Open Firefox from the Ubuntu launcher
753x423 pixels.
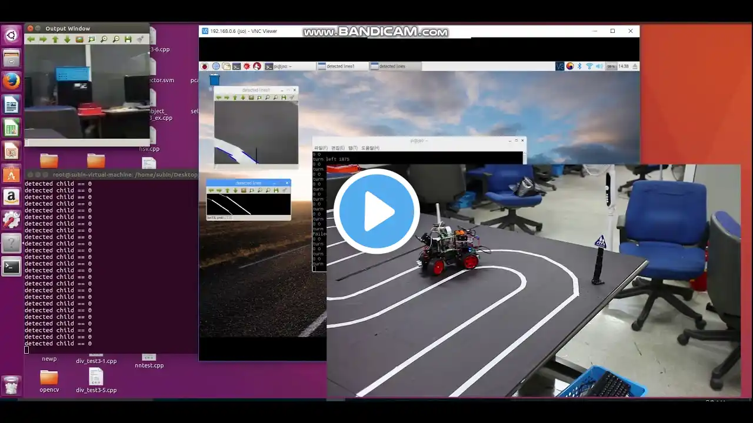11,82
